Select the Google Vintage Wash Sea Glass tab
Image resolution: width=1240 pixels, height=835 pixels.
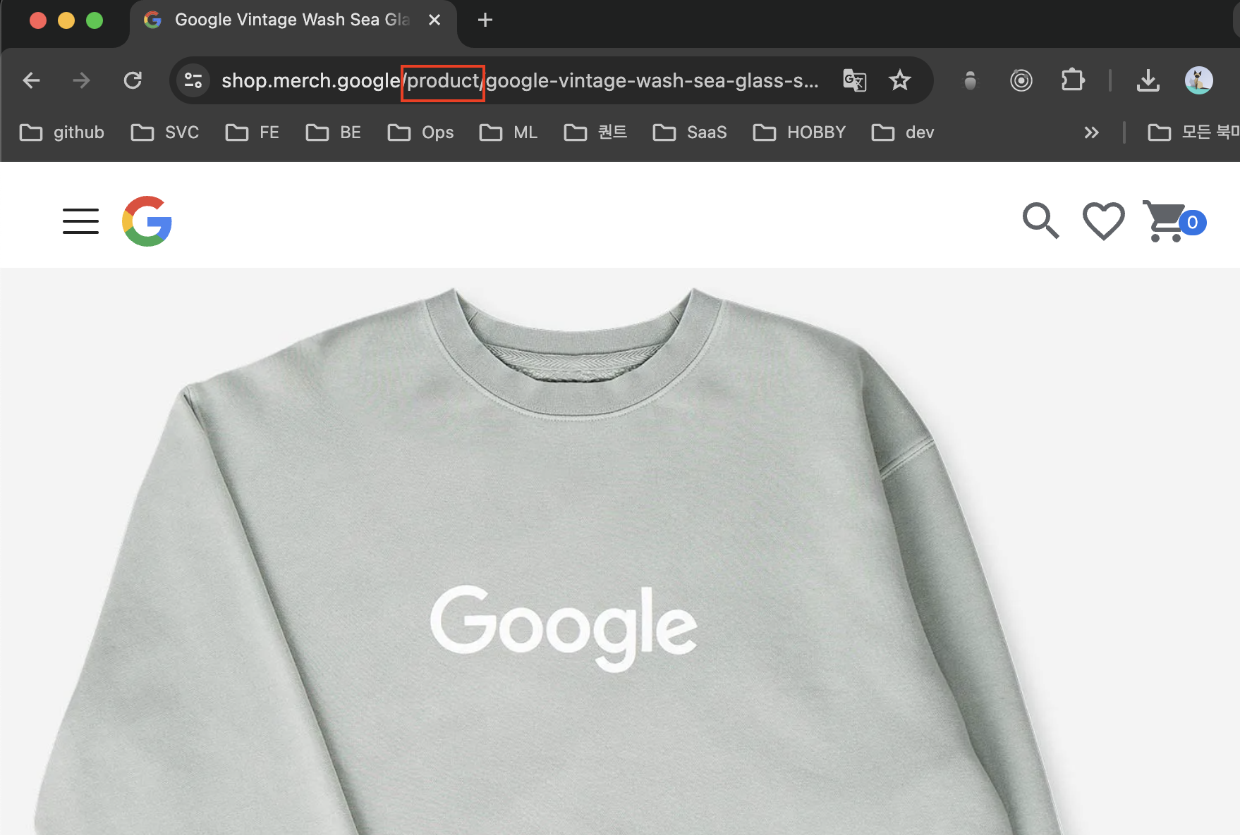pyautogui.click(x=292, y=20)
